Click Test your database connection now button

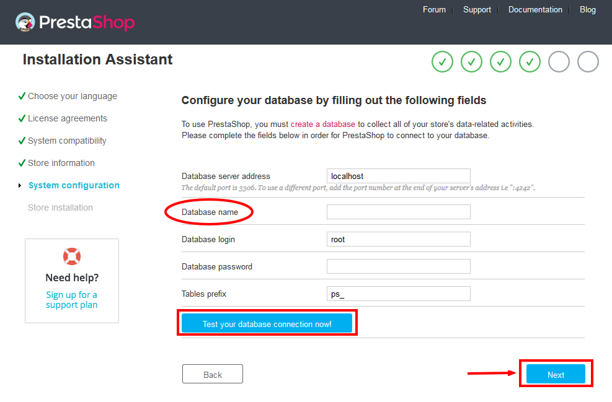coord(267,323)
